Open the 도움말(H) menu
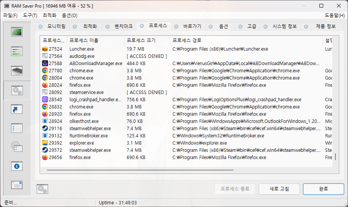The width and height of the screenshot is (348, 207). [335, 16]
